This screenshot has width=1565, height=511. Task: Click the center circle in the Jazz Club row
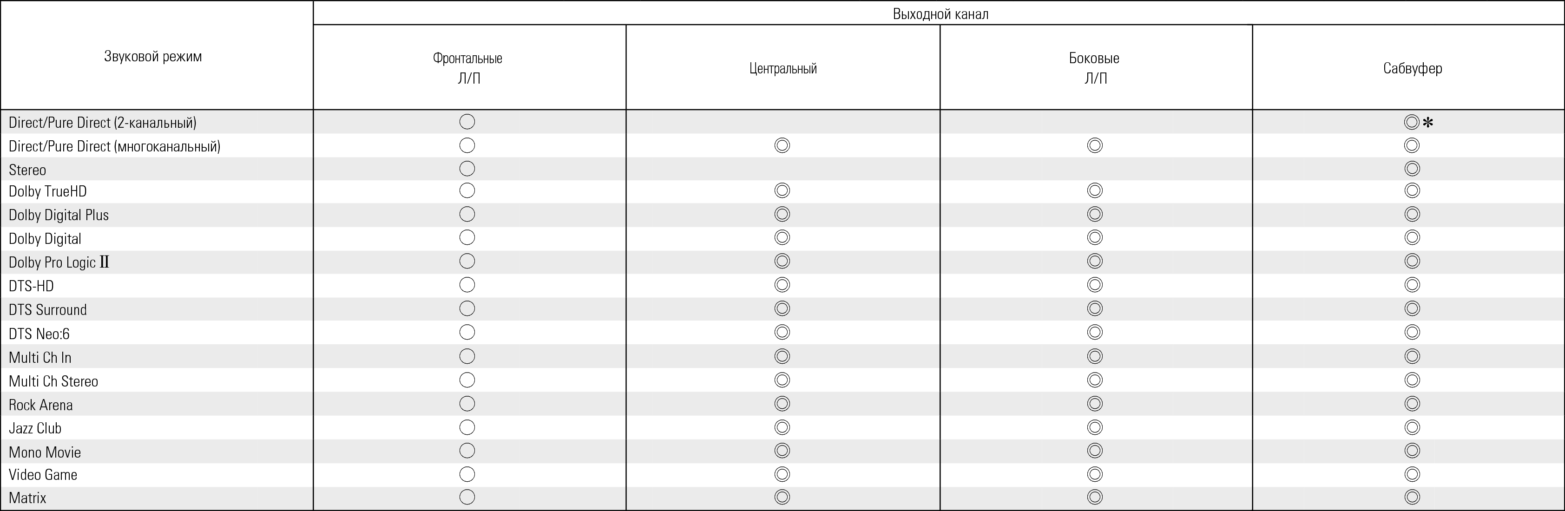pyautogui.click(x=782, y=428)
